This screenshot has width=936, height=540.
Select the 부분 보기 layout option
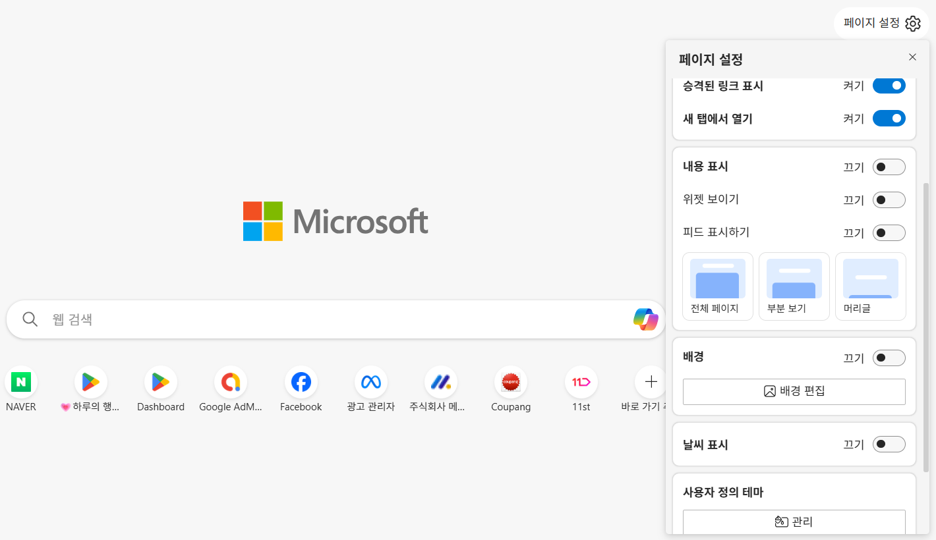click(794, 286)
